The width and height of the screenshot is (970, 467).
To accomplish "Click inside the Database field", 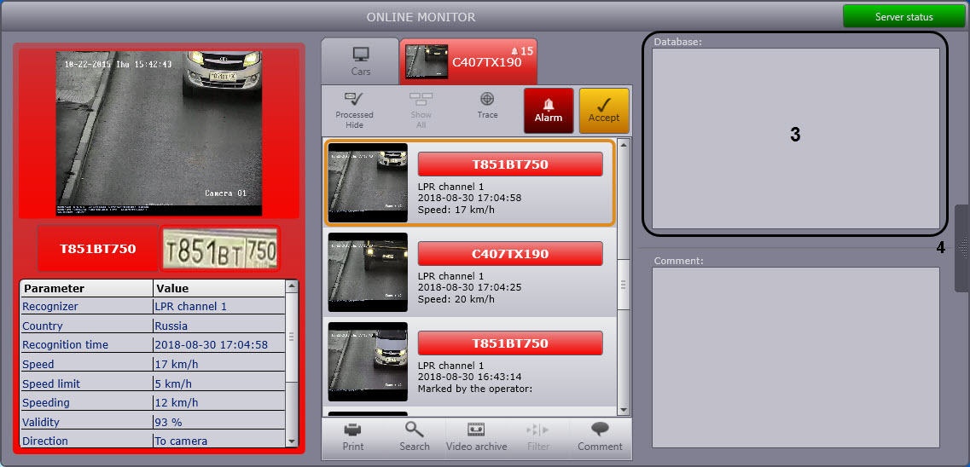I will (796, 138).
